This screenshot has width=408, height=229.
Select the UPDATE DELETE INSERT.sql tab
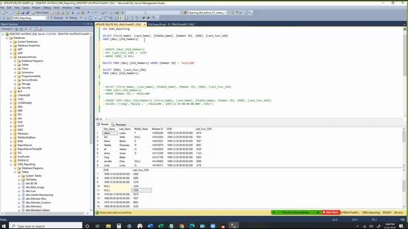coord(119,24)
